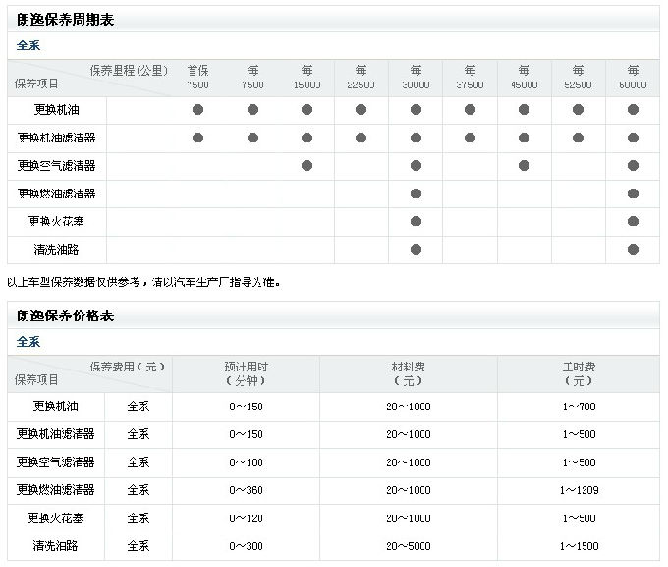Select the 每 30000 column header
Viewport: 668px width, 567px height.
(x=416, y=78)
